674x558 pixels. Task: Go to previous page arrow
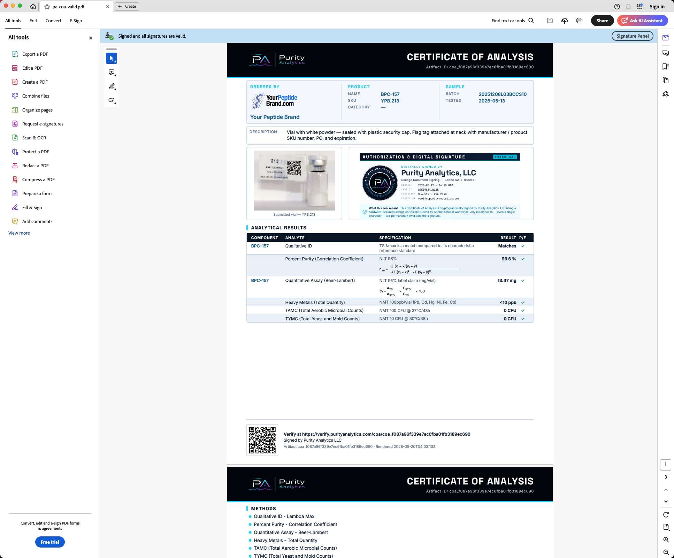pos(666,490)
